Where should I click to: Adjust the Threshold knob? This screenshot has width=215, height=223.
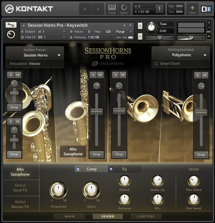58,190
